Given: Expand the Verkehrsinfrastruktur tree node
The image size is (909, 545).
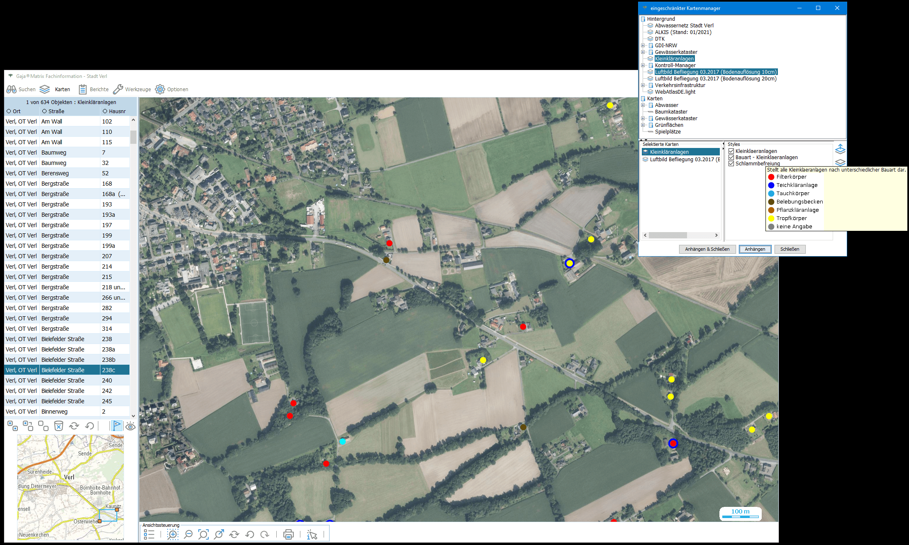Looking at the screenshot, I should click(643, 85).
